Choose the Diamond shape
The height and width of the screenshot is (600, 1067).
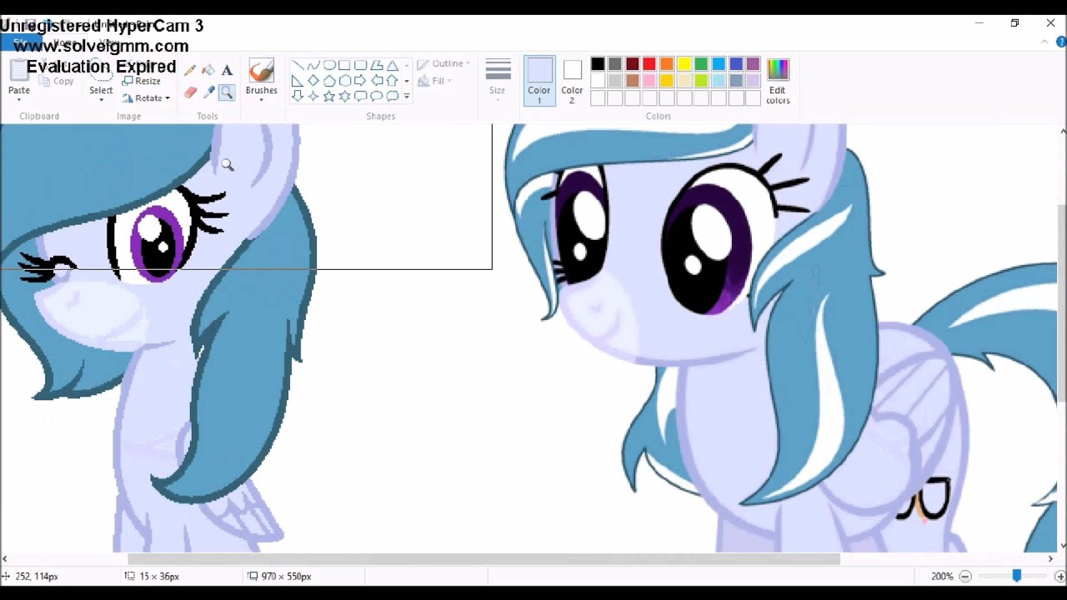[x=313, y=81]
